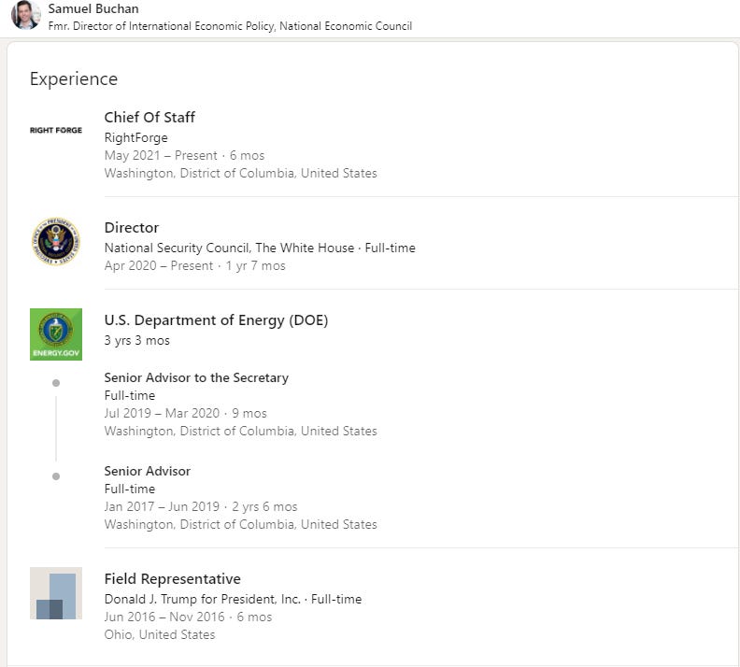740x667 pixels.
Task: Click the Fmr. Director of International Economic Policy headline
Action: [230, 26]
